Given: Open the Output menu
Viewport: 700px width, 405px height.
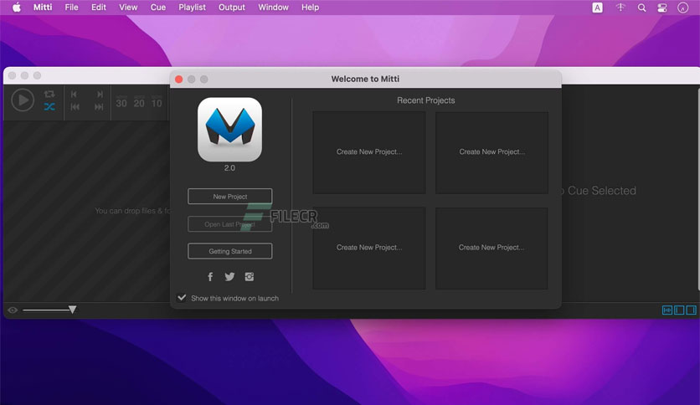Looking at the screenshot, I should pyautogui.click(x=232, y=8).
